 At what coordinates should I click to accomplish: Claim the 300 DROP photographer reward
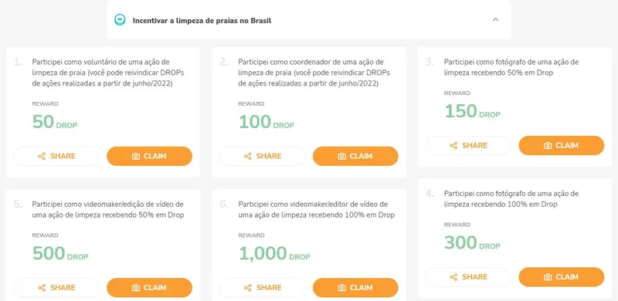click(562, 277)
